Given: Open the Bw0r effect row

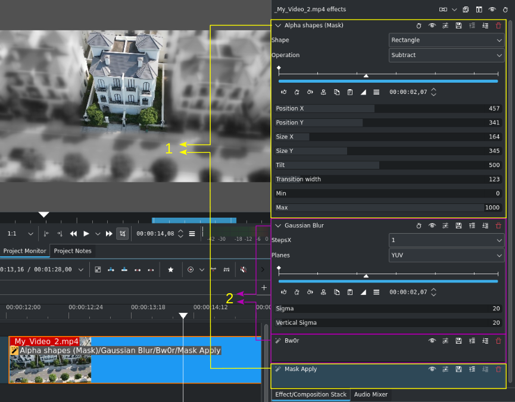Looking at the screenshot, I should [x=388, y=348].
